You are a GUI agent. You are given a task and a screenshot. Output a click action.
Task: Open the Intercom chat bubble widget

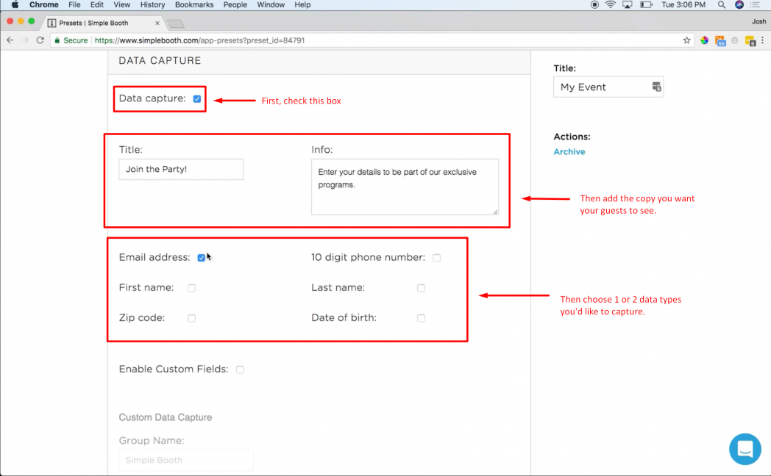[745, 449]
